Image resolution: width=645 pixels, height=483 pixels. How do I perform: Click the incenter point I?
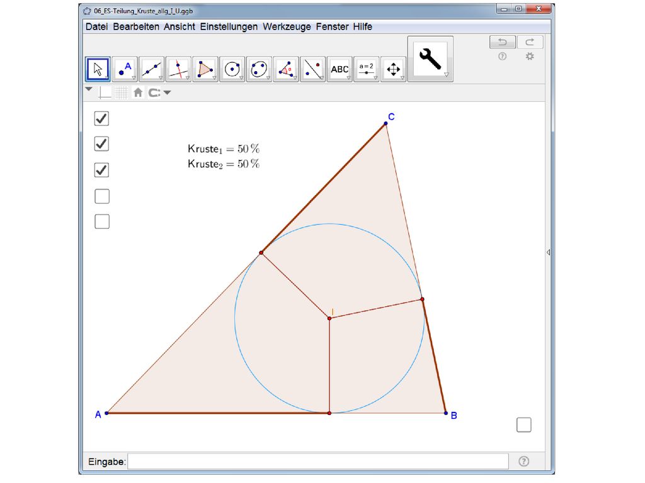(x=329, y=318)
